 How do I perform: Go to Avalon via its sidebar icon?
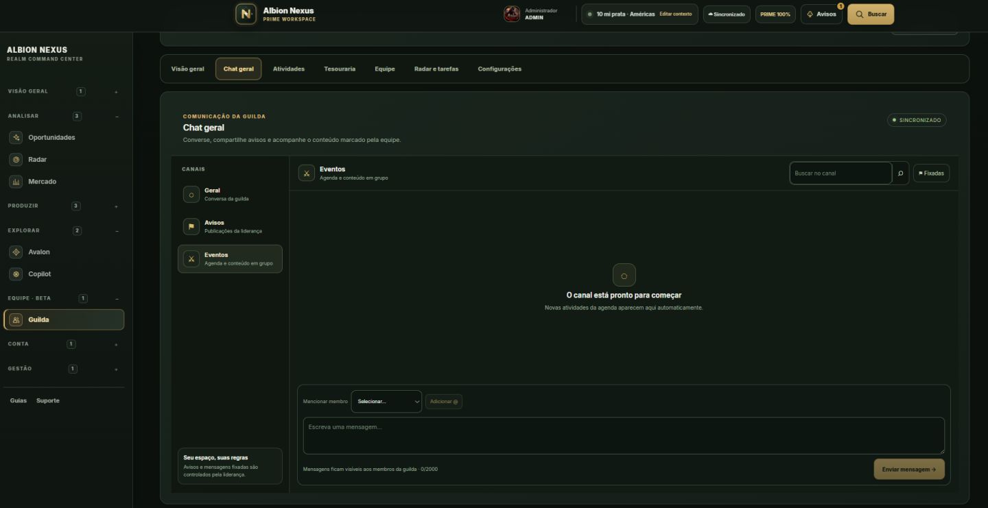tap(16, 252)
